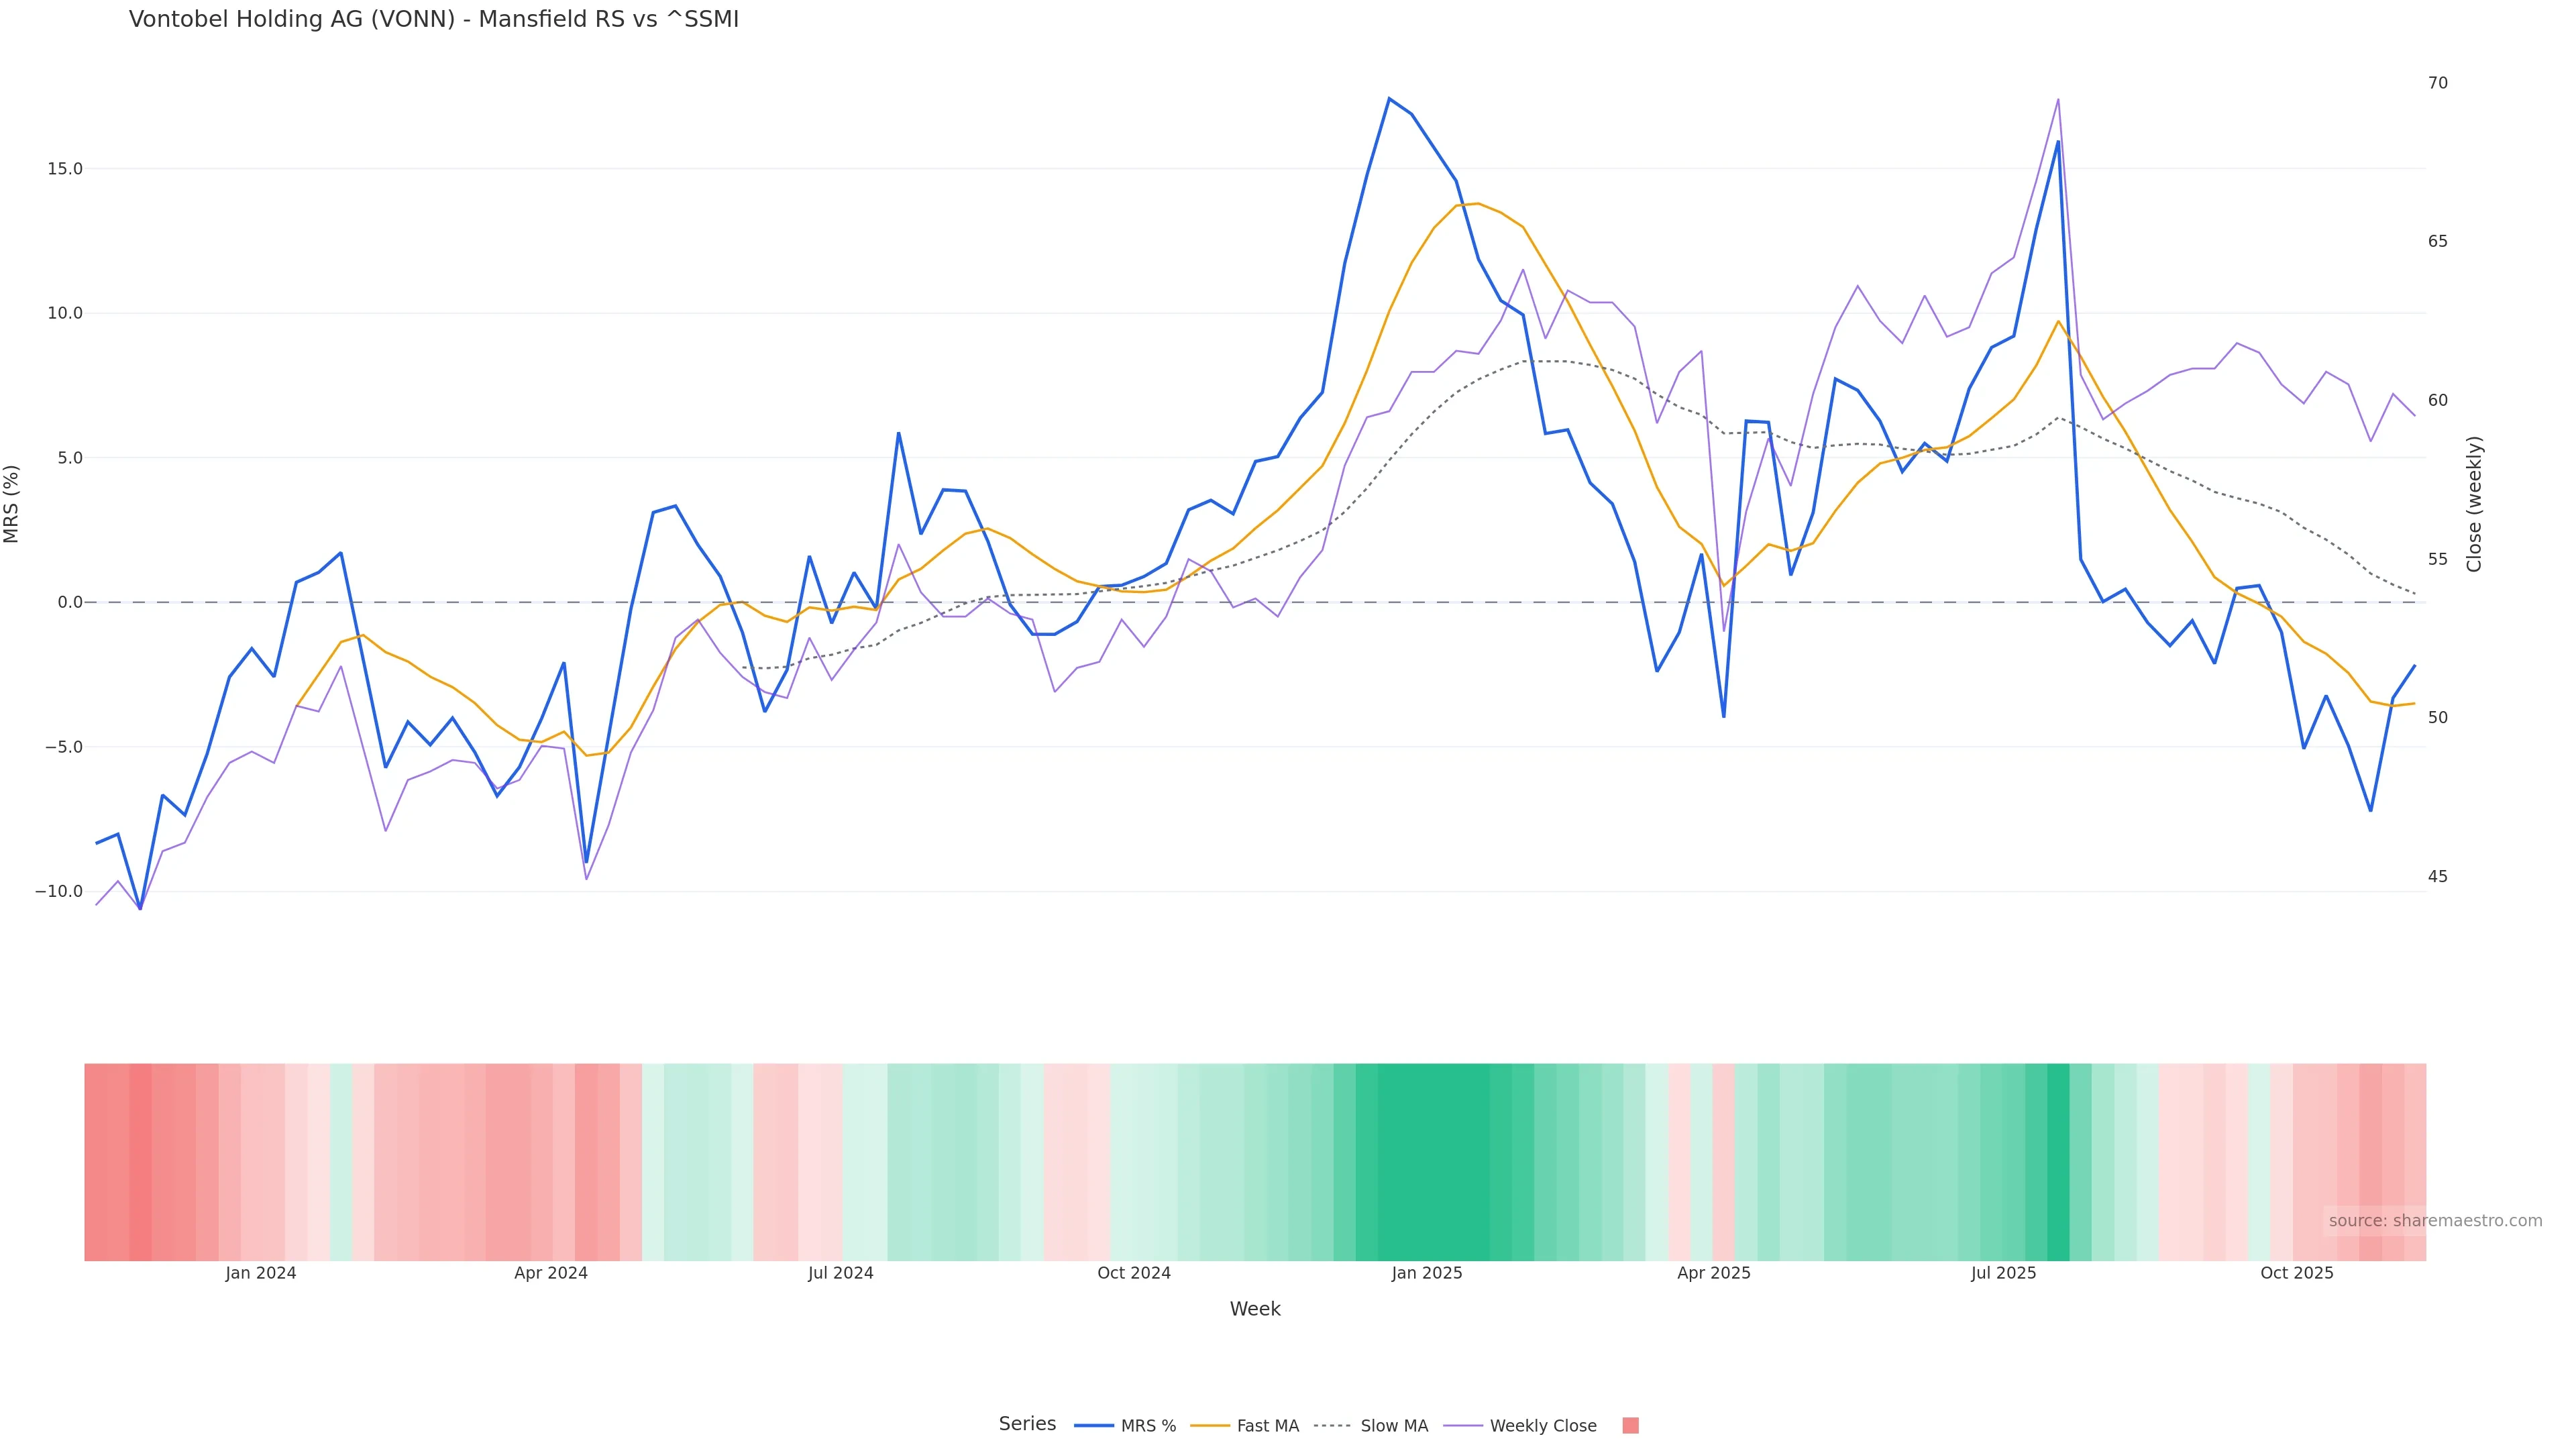This screenshot has width=2576, height=1449.
Task: Click the 15.0 tick on MRS axis
Action: (65, 169)
